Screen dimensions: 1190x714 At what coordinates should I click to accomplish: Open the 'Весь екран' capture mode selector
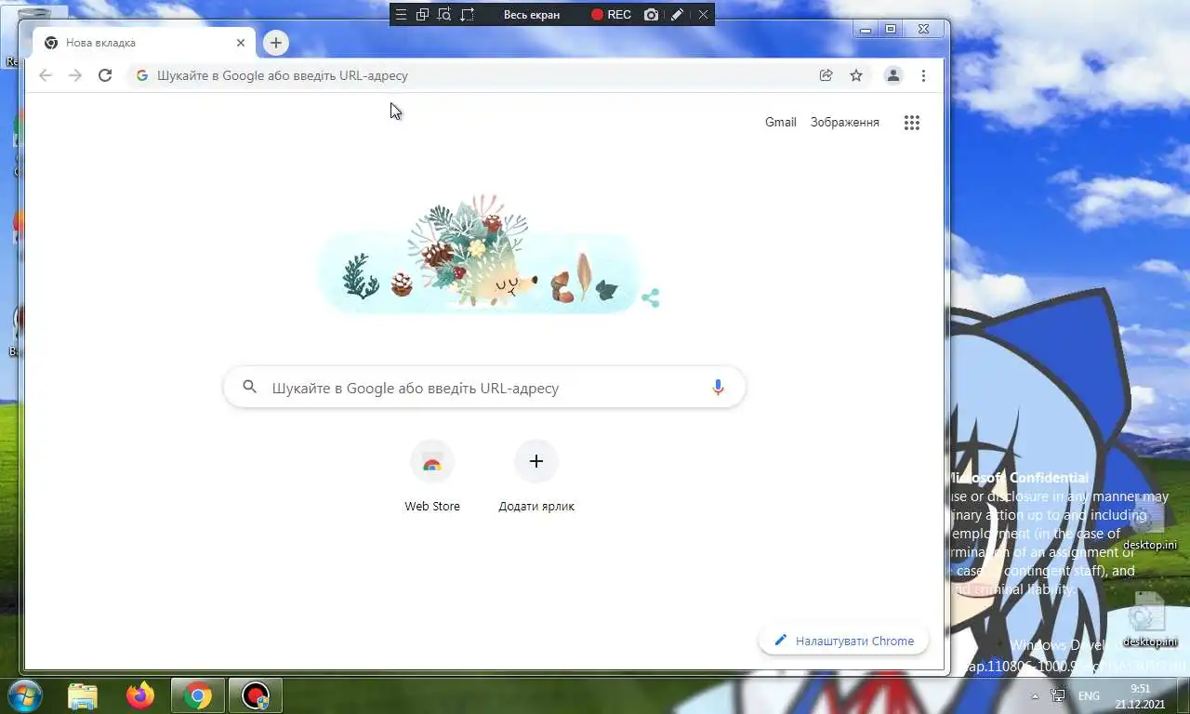(x=532, y=15)
